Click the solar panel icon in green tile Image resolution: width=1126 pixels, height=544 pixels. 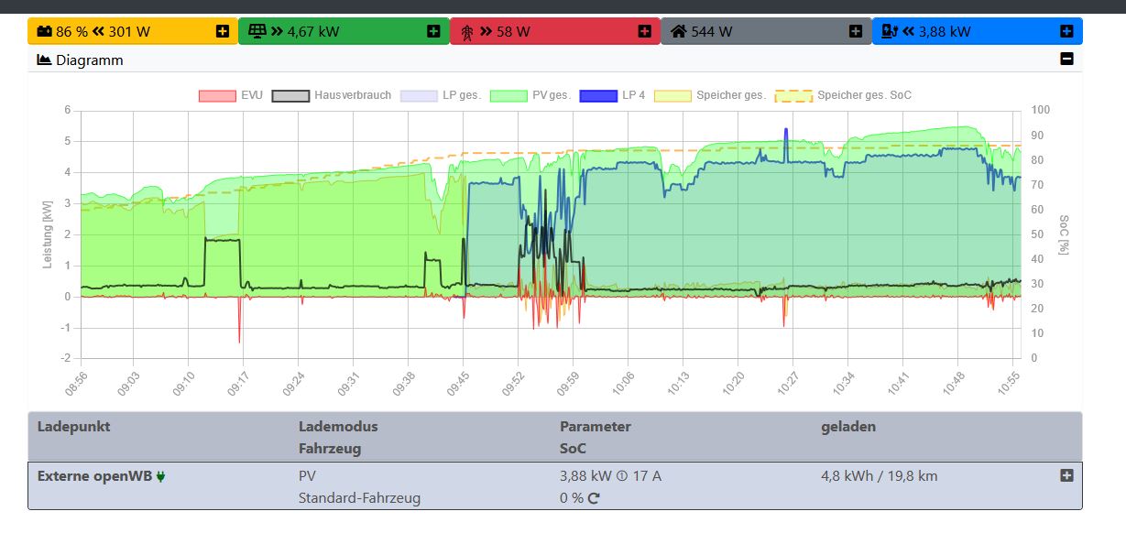[x=257, y=31]
